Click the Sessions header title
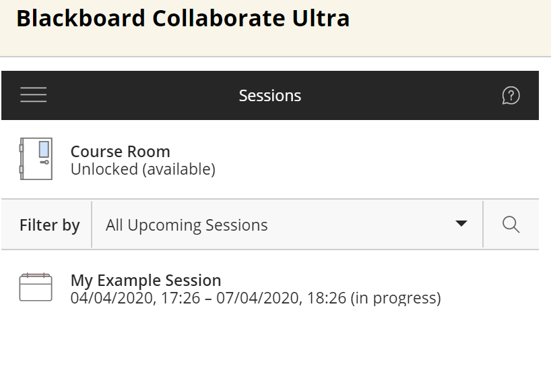The height and width of the screenshot is (379, 551). (269, 96)
